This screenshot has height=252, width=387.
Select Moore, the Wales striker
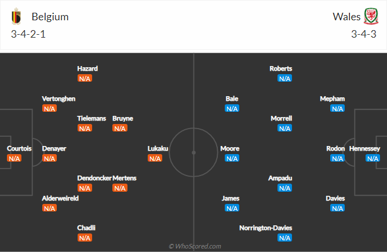[229, 148]
